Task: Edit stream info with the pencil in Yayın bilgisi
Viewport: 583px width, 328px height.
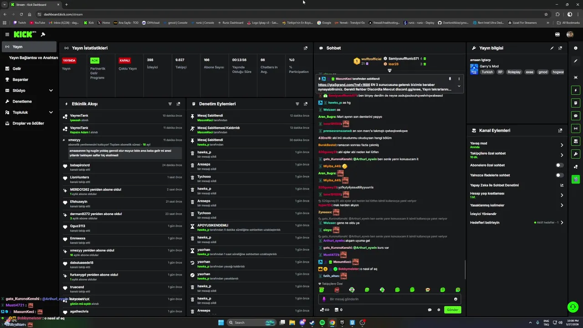Action: pyautogui.click(x=552, y=48)
